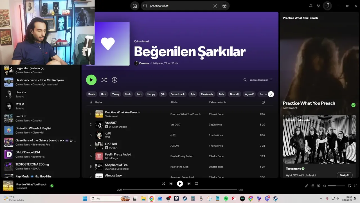Toggle the liked checkmark in the bottom player bar

click(52, 186)
